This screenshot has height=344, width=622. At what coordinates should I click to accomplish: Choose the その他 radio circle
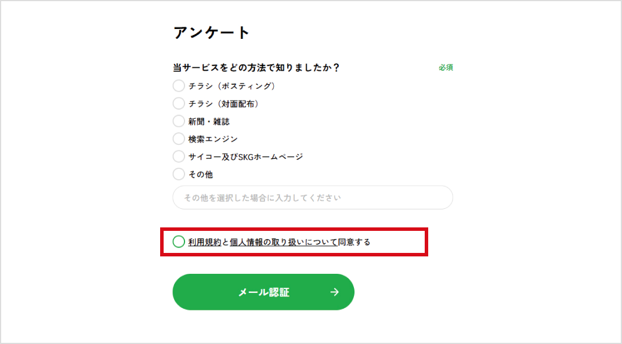179,174
